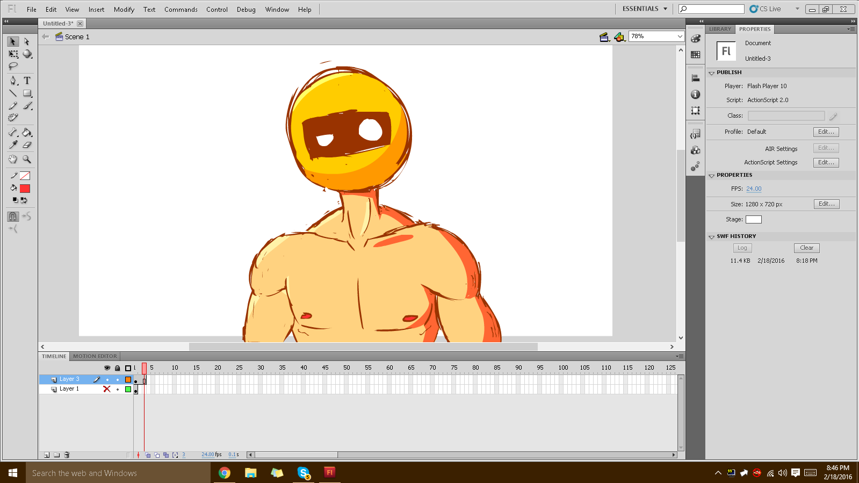Switch to the Motion Editor tab
This screenshot has height=483, width=859.
pos(95,356)
